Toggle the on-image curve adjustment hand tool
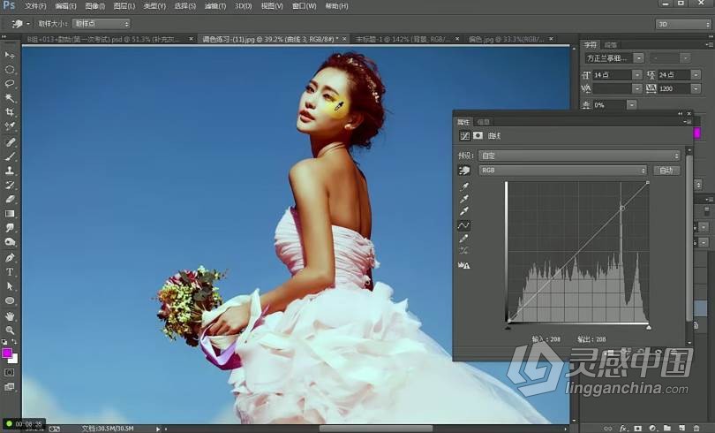Screen dimensions: 715x433 464,171
